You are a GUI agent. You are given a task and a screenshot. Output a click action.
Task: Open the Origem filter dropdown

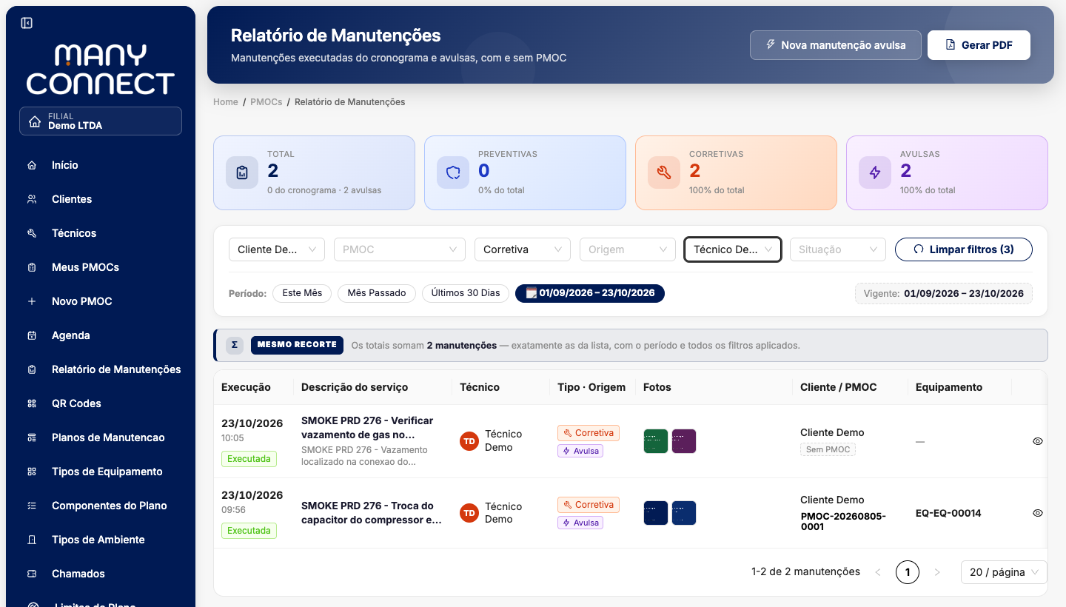pos(628,249)
